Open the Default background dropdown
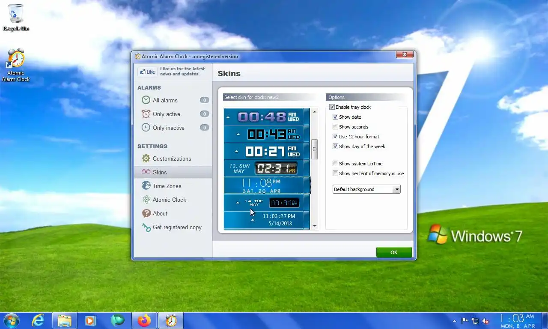 click(366, 189)
